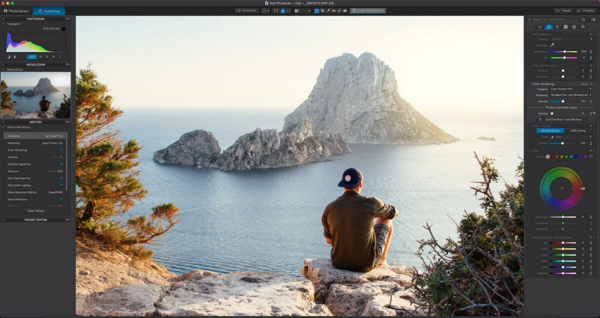
Task: Open the Histogram palette menu
Action: 68,19
